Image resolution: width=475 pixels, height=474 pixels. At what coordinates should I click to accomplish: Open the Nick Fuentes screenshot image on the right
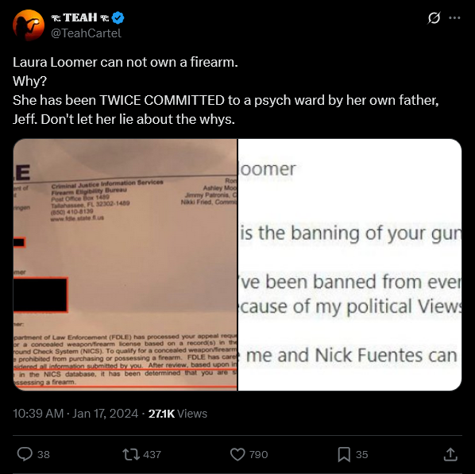coord(349,264)
